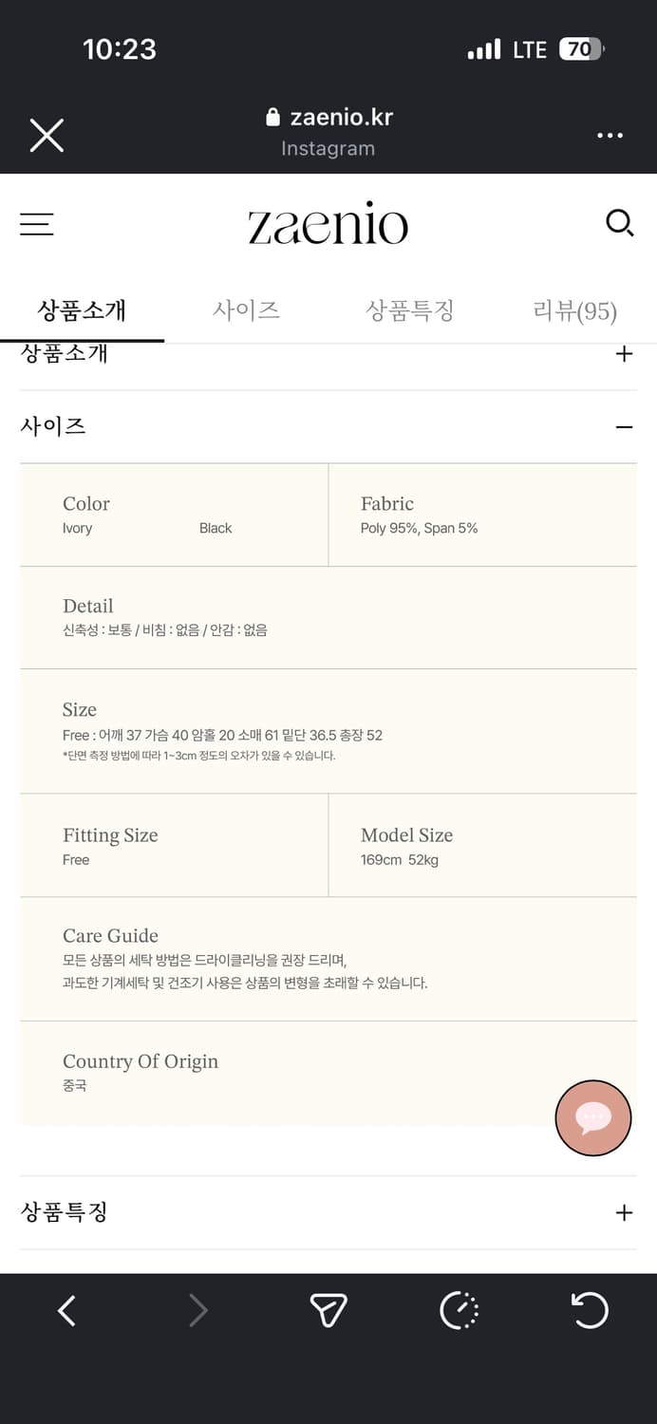
Task: Expand the 상품소개 section
Action: (624, 353)
